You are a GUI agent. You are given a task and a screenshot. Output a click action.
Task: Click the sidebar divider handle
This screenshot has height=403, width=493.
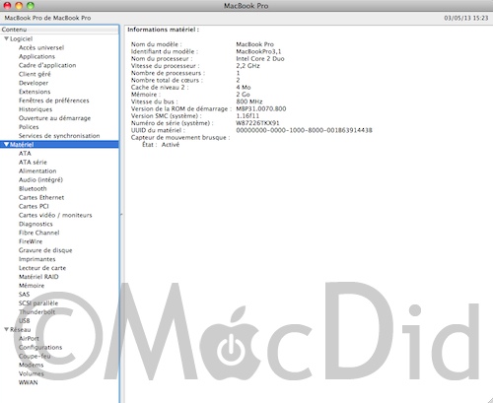pyautogui.click(x=121, y=215)
